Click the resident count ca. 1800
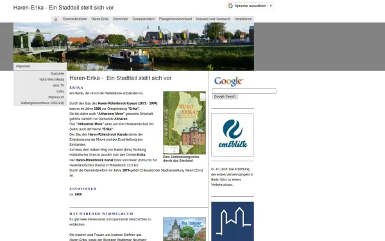 coord(76,194)
